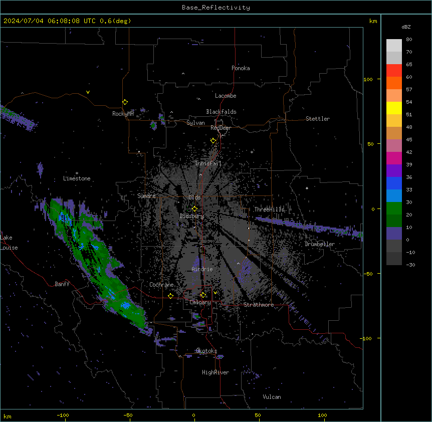Click the Strathmore label
This screenshot has width=432, height=422.
click(259, 305)
